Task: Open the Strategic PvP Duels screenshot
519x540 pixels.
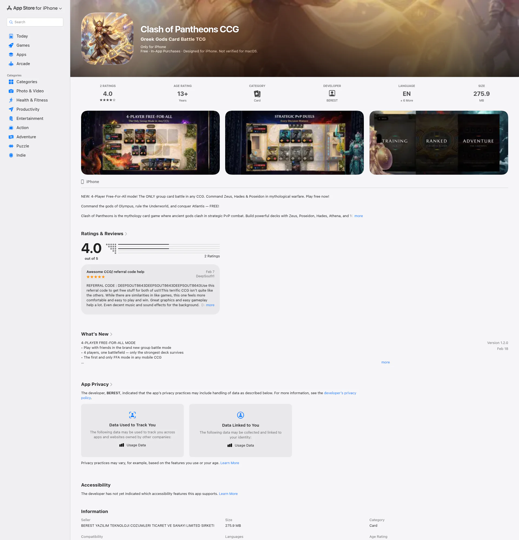Action: click(x=294, y=143)
